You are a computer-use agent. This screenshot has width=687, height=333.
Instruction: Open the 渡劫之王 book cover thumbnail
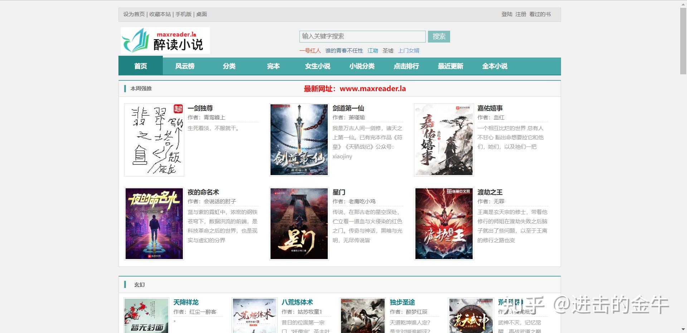coord(444,224)
